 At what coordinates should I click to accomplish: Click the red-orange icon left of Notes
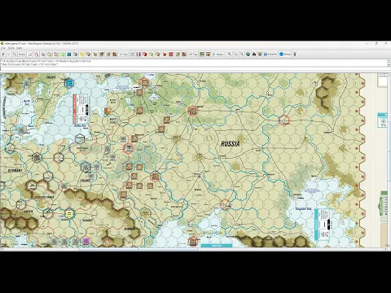point(208,55)
